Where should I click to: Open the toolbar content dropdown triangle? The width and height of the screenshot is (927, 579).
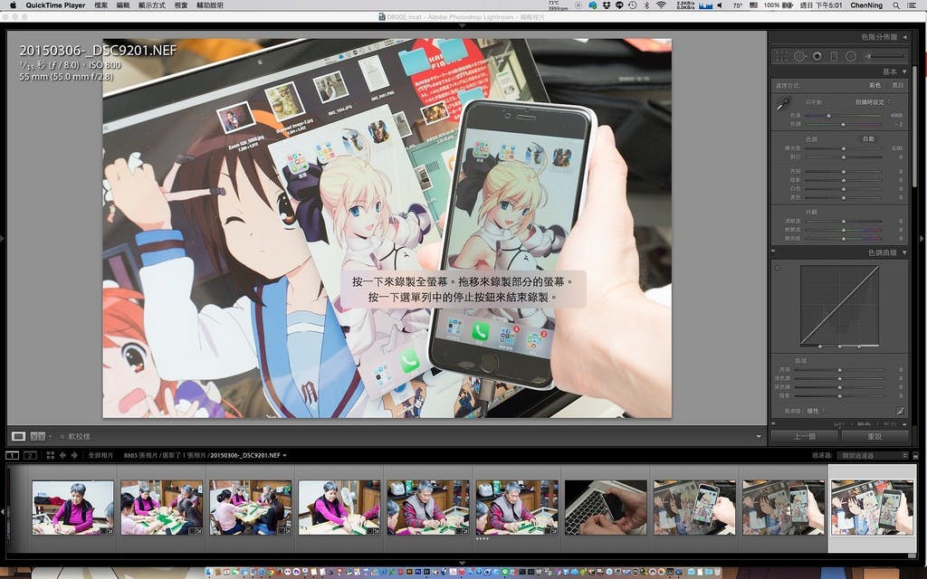point(759,437)
